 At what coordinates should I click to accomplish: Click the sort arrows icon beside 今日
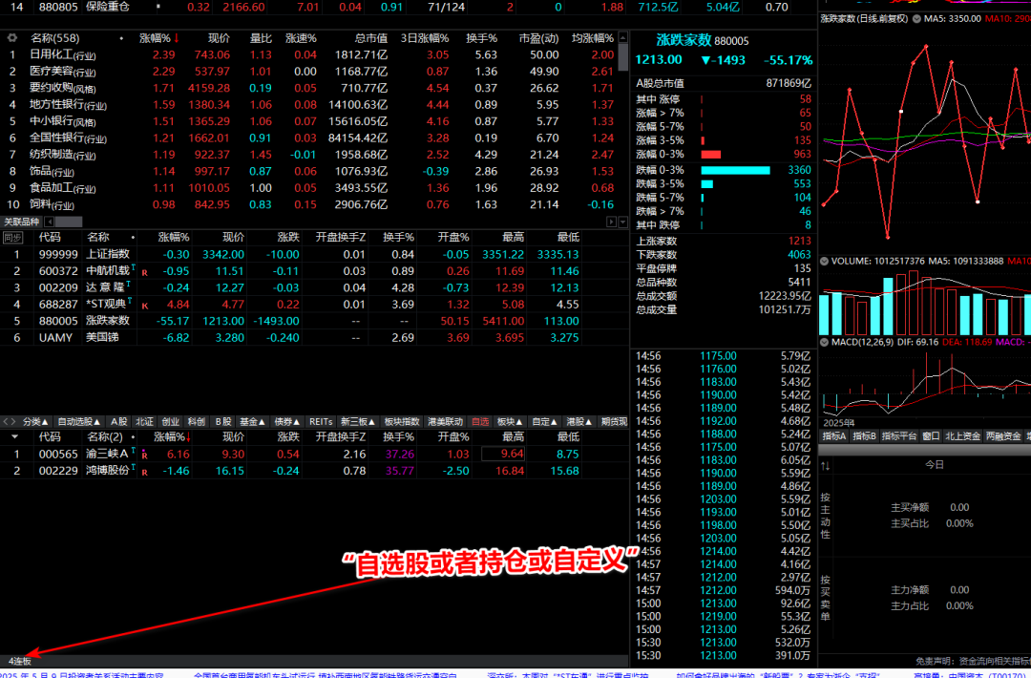(x=825, y=466)
